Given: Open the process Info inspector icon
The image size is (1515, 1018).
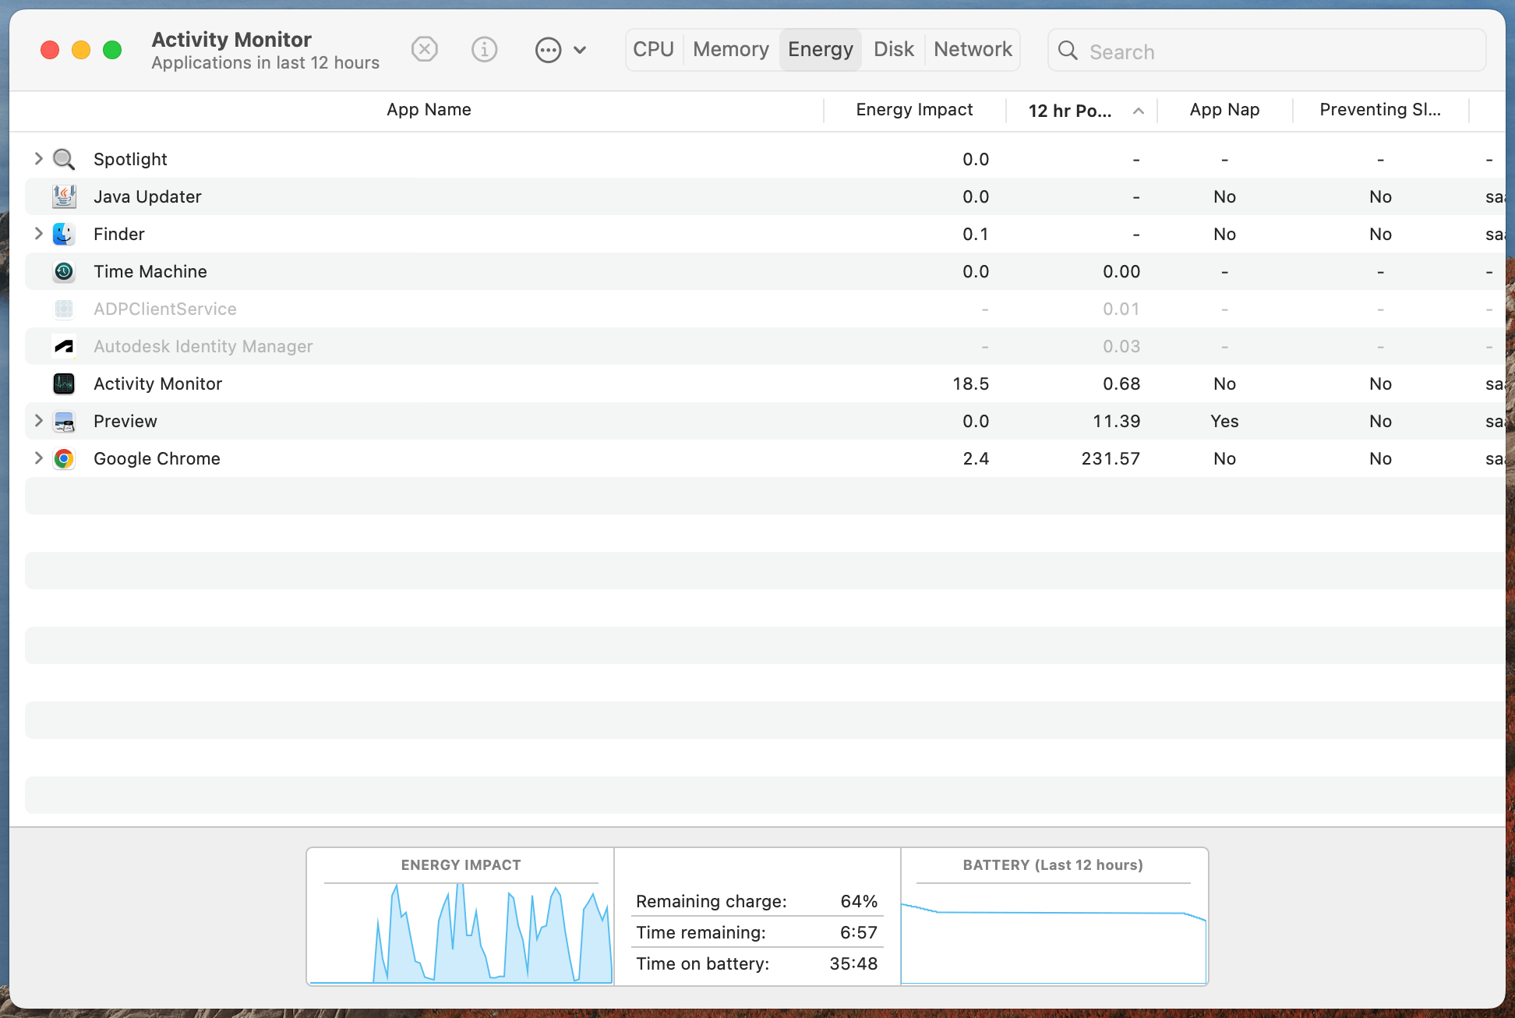Looking at the screenshot, I should (x=485, y=50).
